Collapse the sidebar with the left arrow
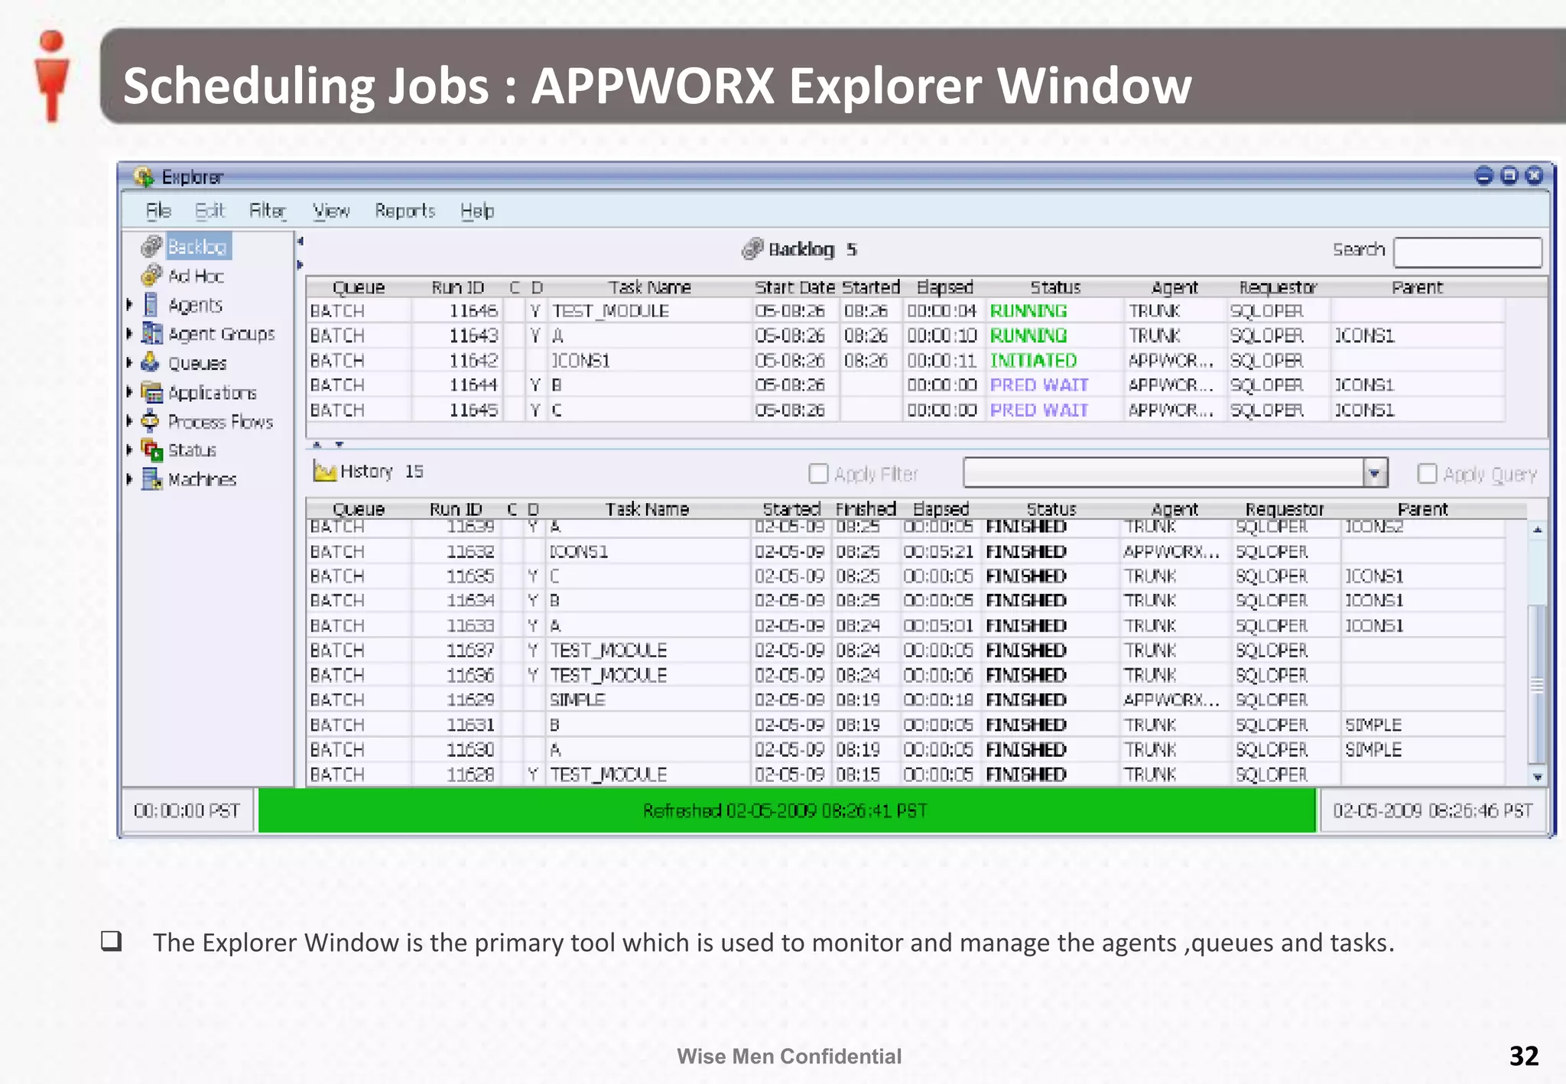This screenshot has height=1084, width=1566. 300,242
